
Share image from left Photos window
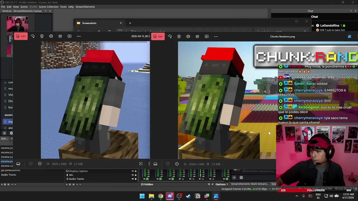click(60, 36)
